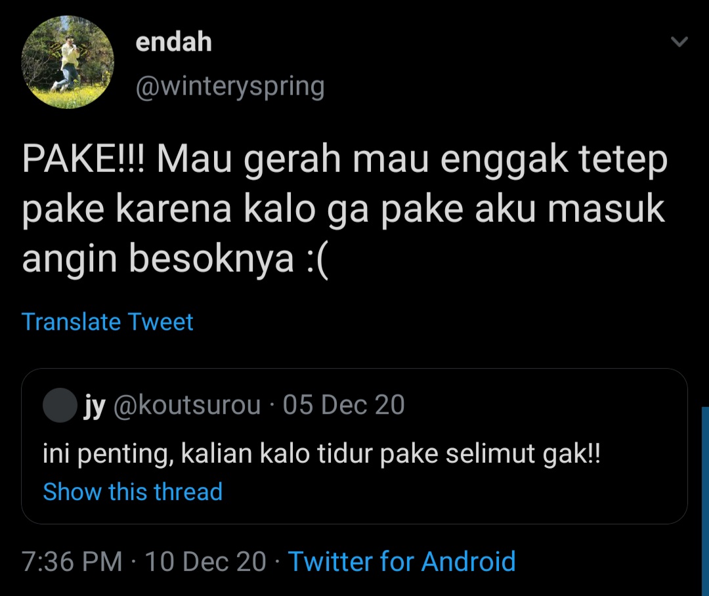
Task: Visit the @winteryspring handle
Action: pyautogui.click(x=230, y=86)
